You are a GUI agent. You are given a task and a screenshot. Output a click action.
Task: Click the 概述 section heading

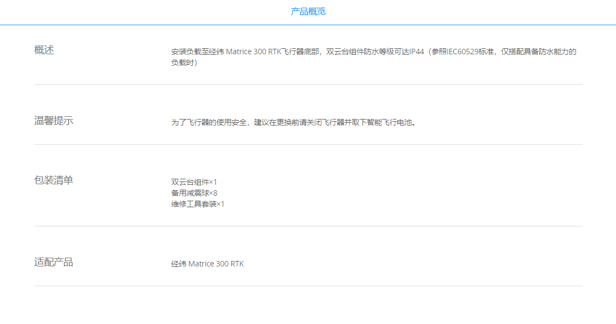(x=44, y=50)
